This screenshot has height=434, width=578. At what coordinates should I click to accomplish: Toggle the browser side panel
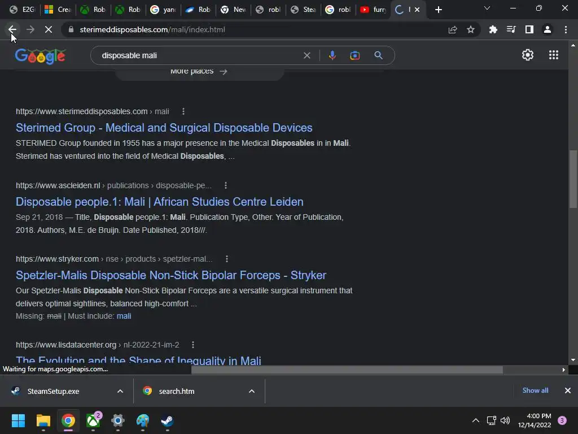529,29
